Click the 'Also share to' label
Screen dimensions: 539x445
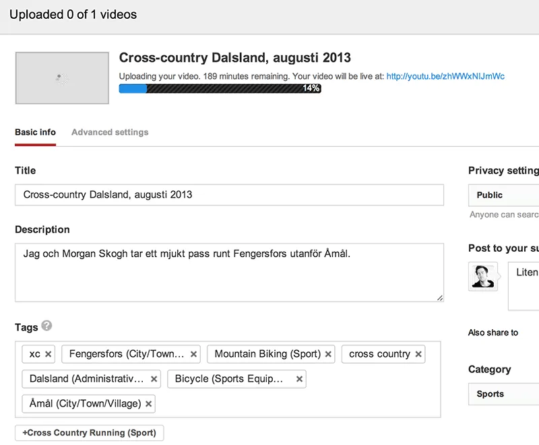493,333
